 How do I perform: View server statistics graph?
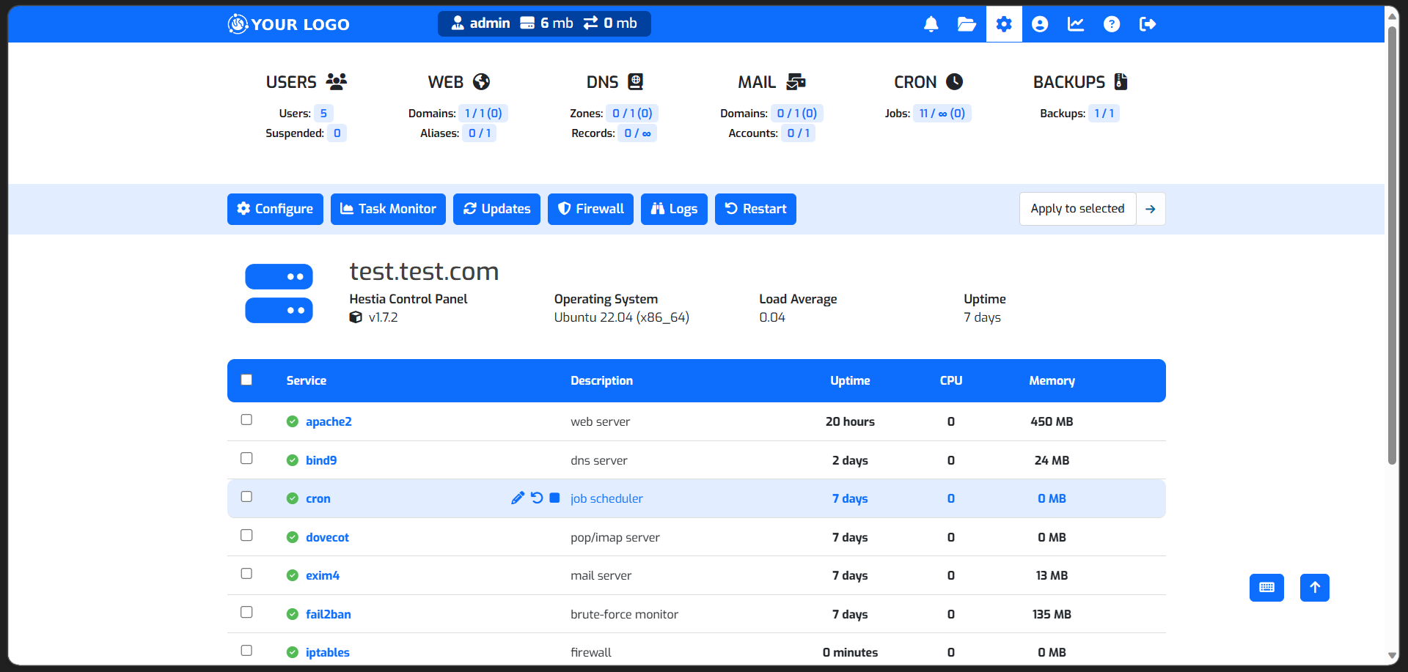click(x=1076, y=23)
